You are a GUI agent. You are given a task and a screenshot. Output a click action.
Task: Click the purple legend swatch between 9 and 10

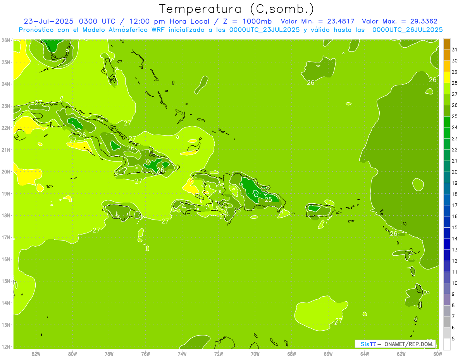tap(447, 289)
